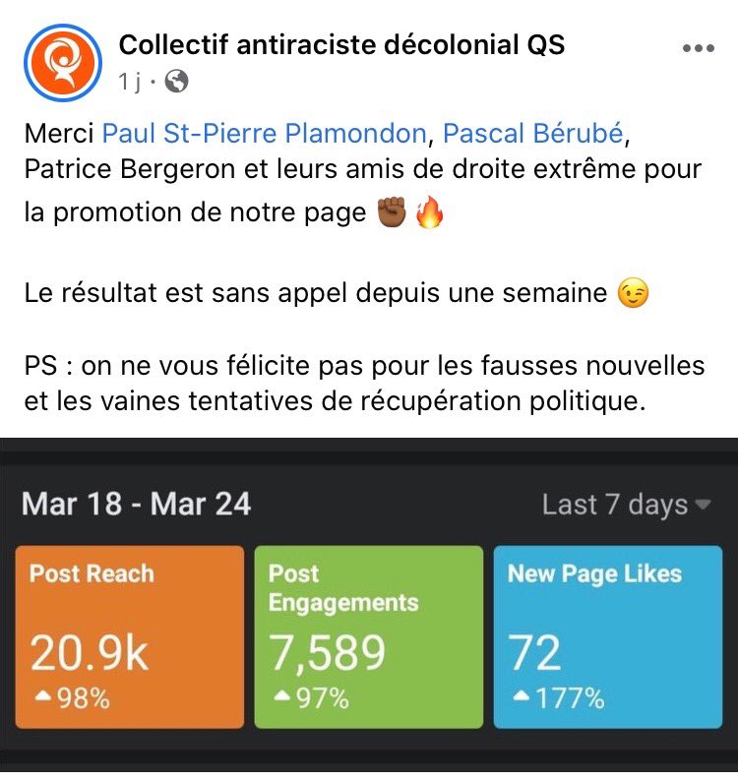
Task: Click the globe public audience icon
Action: click(x=177, y=83)
